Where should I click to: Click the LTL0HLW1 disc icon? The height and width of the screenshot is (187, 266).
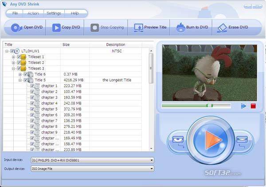(17, 51)
